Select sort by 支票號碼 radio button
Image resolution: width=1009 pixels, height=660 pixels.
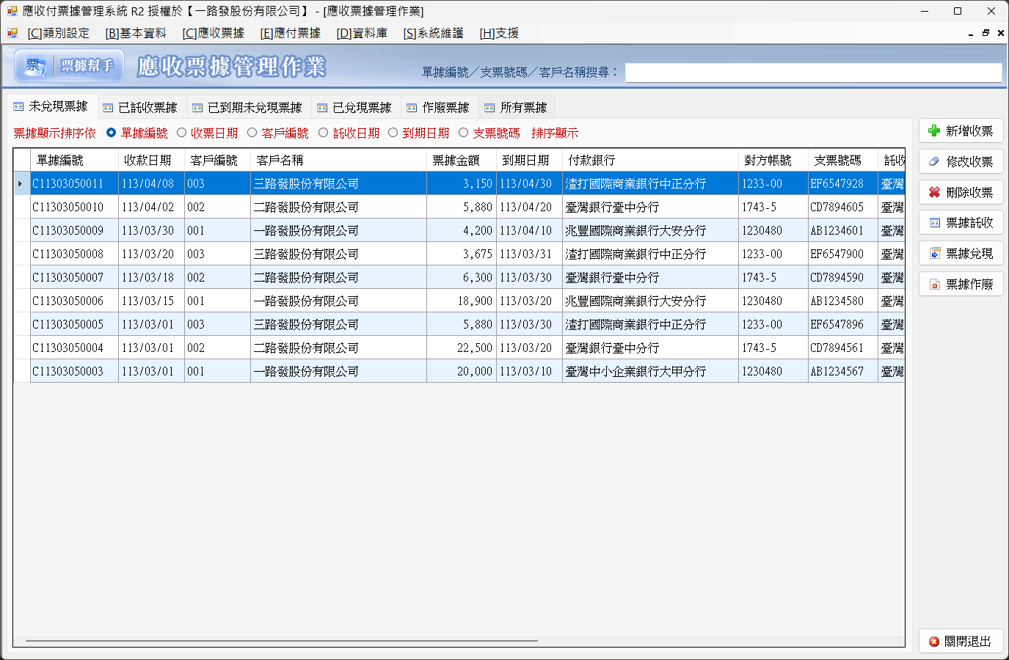pos(463,133)
